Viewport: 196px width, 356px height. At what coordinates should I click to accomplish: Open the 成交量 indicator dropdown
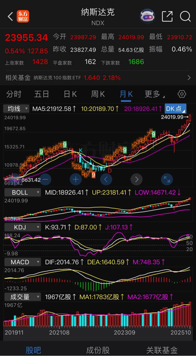coord(22,297)
